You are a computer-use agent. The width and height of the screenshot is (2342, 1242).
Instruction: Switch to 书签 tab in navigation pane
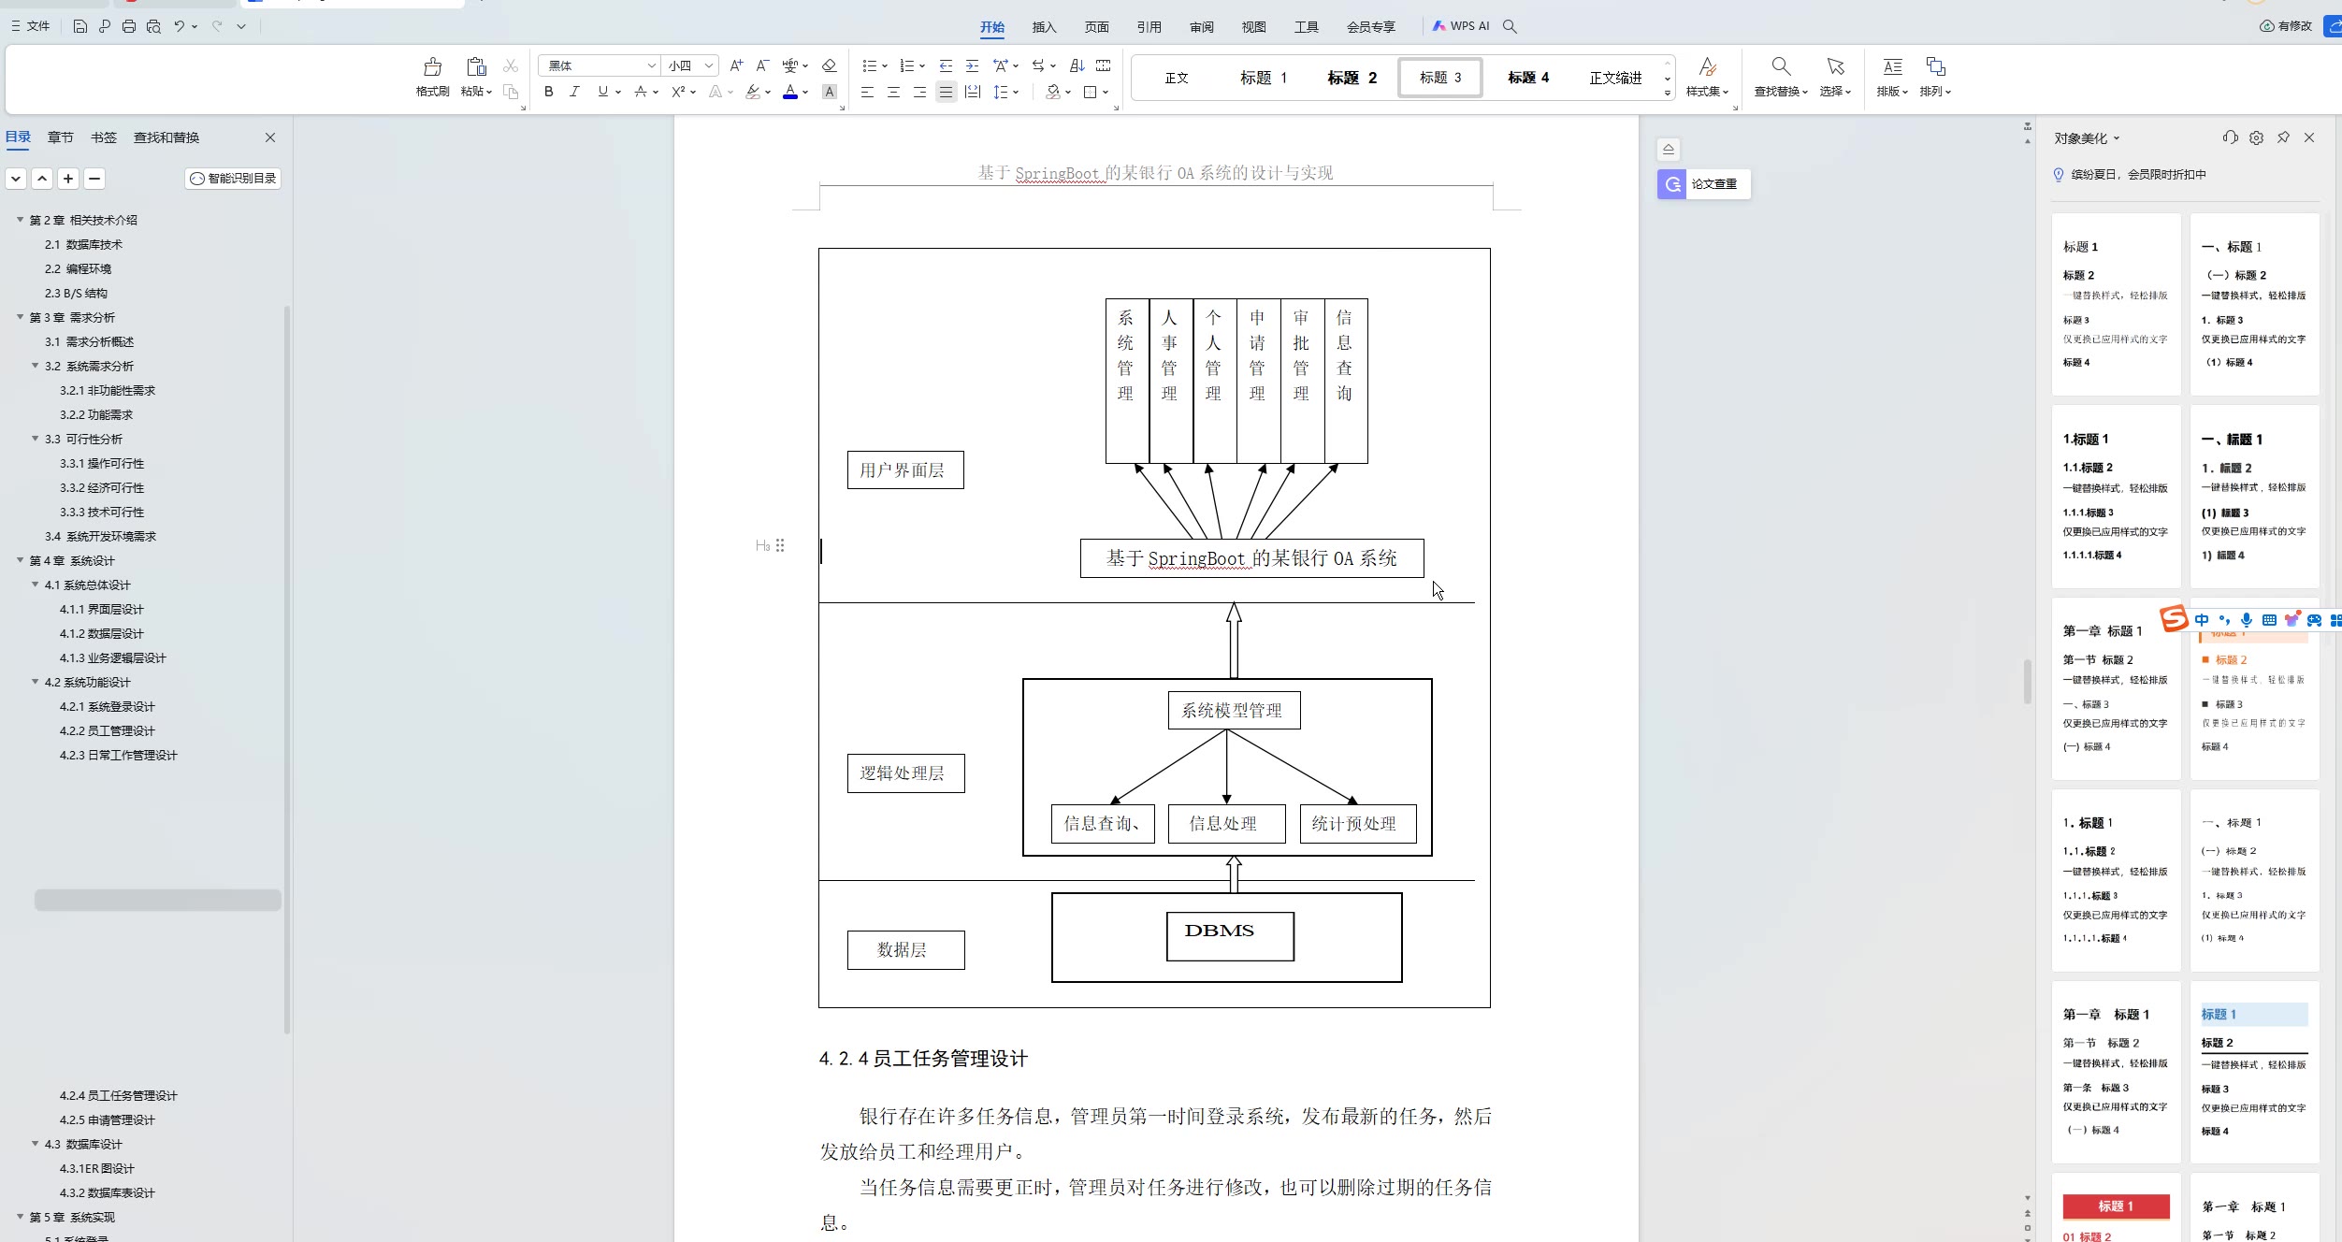(104, 137)
